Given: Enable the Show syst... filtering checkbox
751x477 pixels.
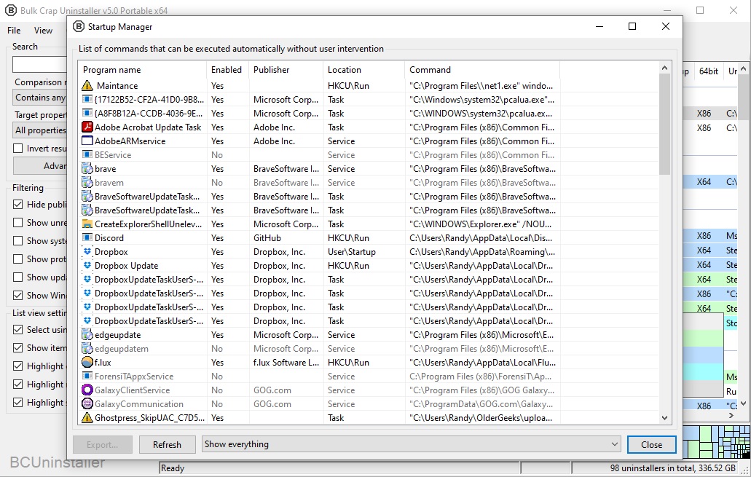Looking at the screenshot, I should [x=17, y=241].
